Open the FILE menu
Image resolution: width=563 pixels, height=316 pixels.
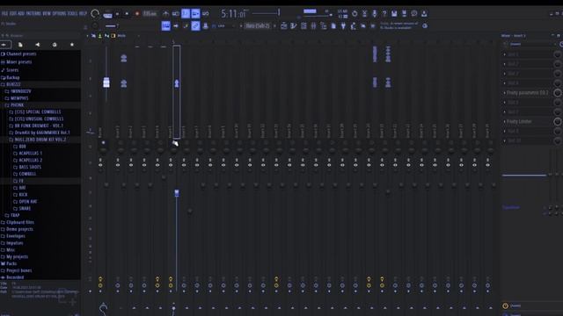(x=4, y=14)
